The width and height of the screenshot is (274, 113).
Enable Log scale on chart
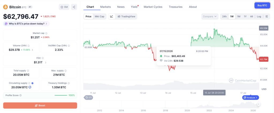(259, 16)
